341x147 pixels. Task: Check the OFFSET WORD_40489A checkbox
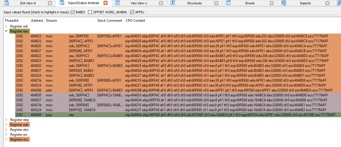90,12
